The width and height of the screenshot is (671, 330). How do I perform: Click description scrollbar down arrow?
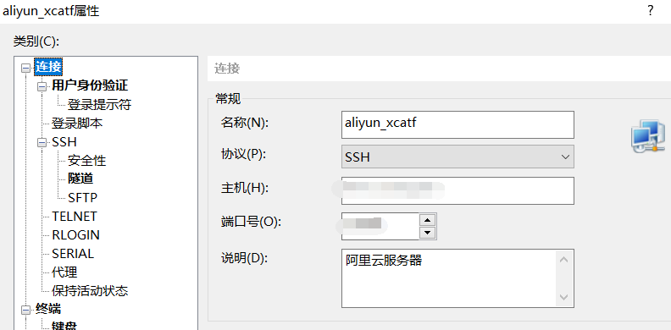[564, 297]
